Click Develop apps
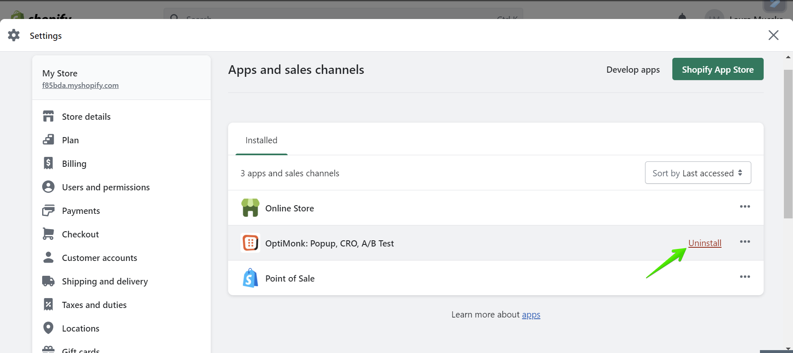This screenshot has width=793, height=353. (x=633, y=69)
